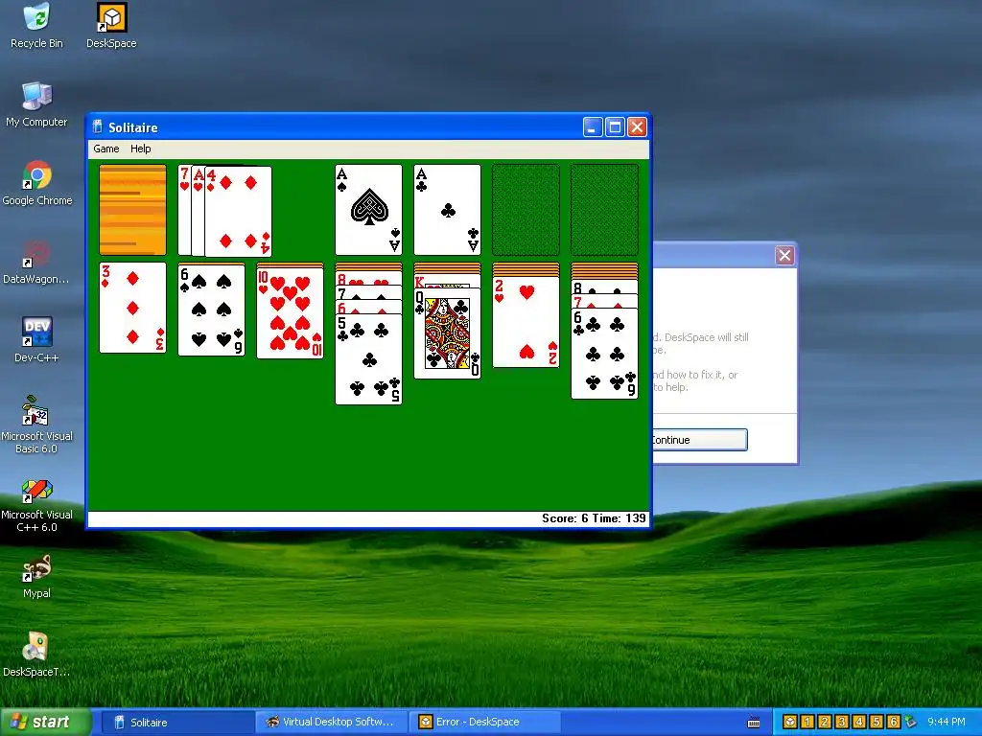Screen dimensions: 982x736
Task: Switch to desktop 2 in the tray
Action: click(x=825, y=723)
